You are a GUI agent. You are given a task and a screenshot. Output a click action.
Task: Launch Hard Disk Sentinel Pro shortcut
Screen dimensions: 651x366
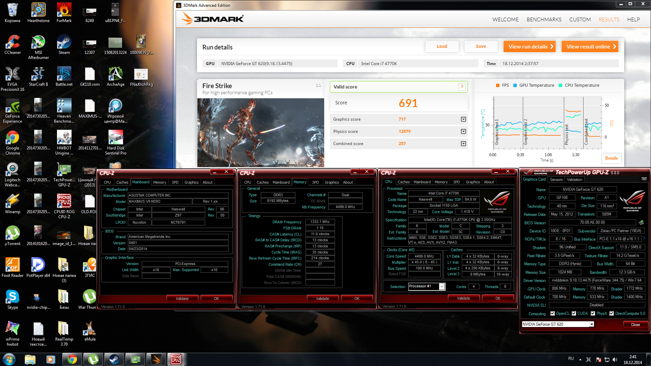(x=116, y=143)
